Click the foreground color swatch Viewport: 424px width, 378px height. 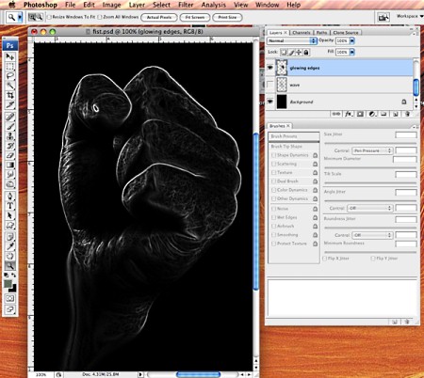coord(8,284)
